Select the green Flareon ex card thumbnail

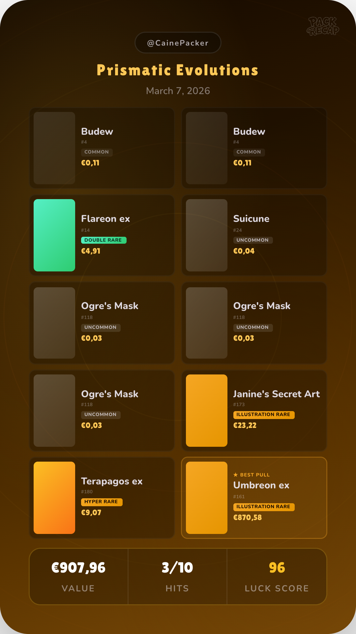[x=54, y=235]
